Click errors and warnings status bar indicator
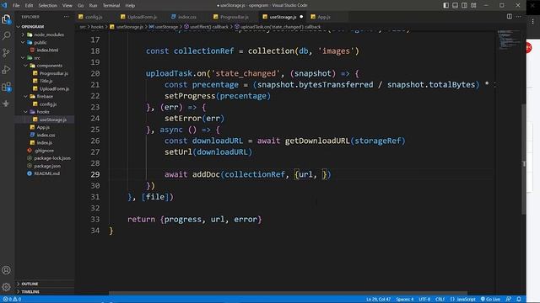The height and width of the screenshot is (303, 540). pos(12,300)
